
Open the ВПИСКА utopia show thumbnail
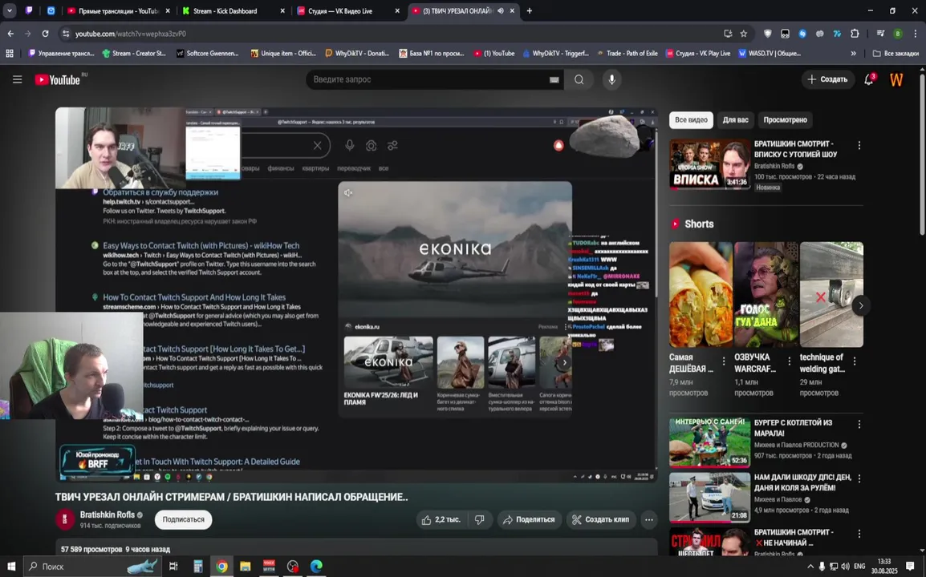click(709, 164)
